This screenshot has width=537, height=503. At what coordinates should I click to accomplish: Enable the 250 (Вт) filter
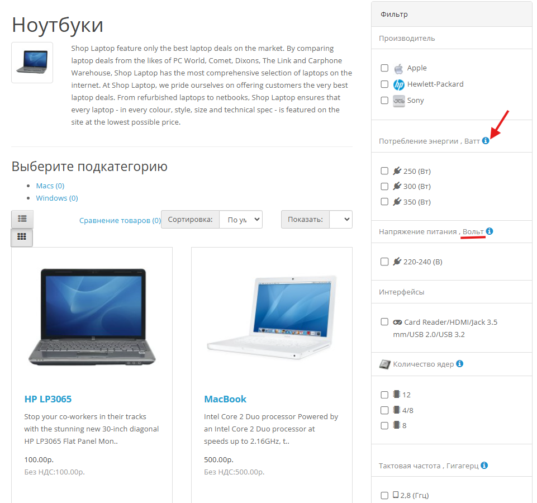(384, 170)
